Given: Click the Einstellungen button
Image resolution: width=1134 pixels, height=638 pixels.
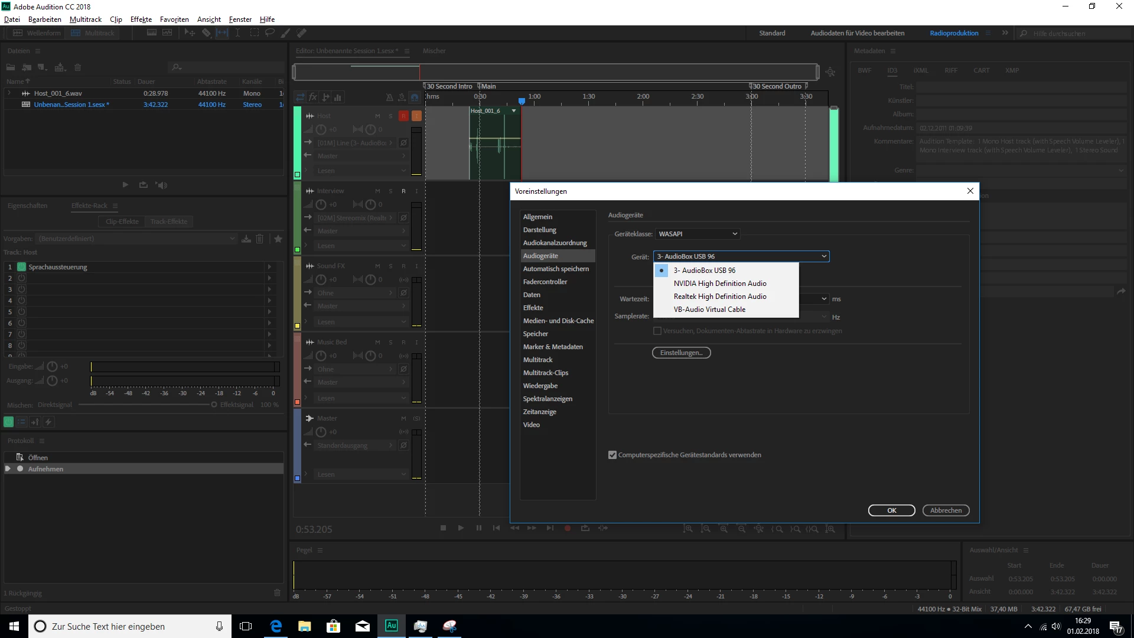Looking at the screenshot, I should pyautogui.click(x=681, y=353).
